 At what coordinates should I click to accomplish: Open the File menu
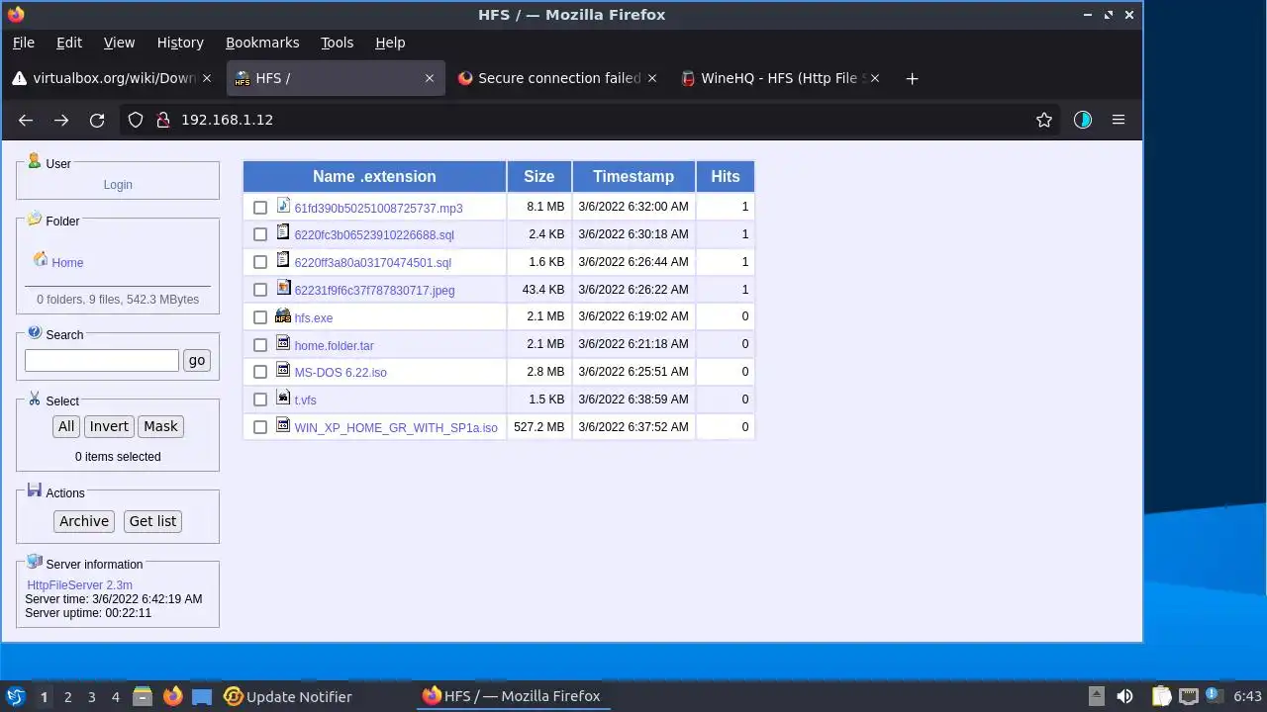pyautogui.click(x=24, y=43)
